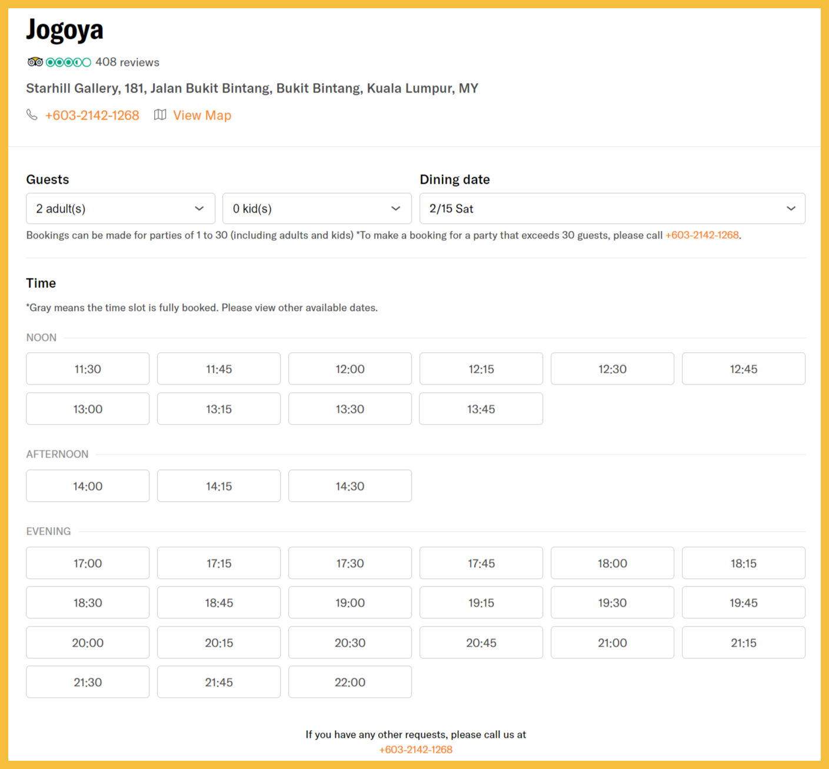The height and width of the screenshot is (769, 829).
Task: Pick the 22:00 last time slot
Action: 350,682
